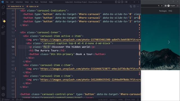Open the Explorer view in activity bar

coord(3,7)
